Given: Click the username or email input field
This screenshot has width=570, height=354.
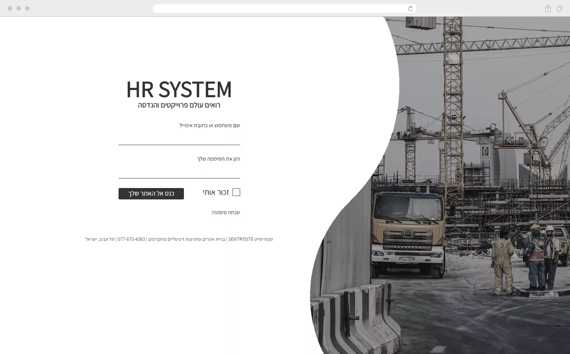Looking at the screenshot, I should 179,139.
